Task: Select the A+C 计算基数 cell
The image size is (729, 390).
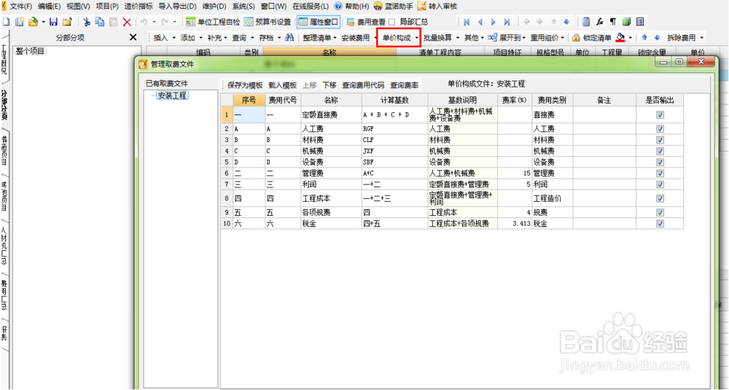Action: coord(394,173)
